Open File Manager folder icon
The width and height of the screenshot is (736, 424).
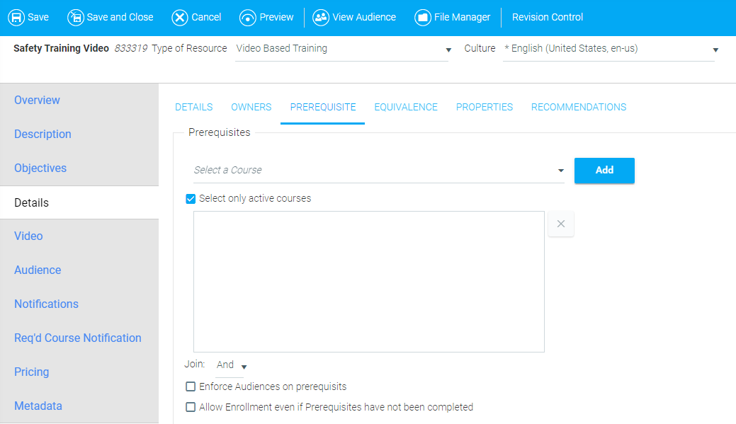tap(423, 17)
